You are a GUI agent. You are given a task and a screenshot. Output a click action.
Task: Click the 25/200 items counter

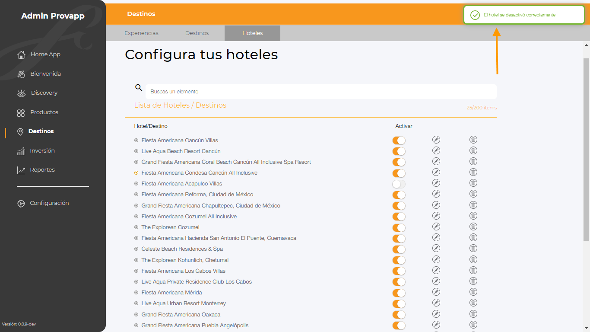point(482,108)
